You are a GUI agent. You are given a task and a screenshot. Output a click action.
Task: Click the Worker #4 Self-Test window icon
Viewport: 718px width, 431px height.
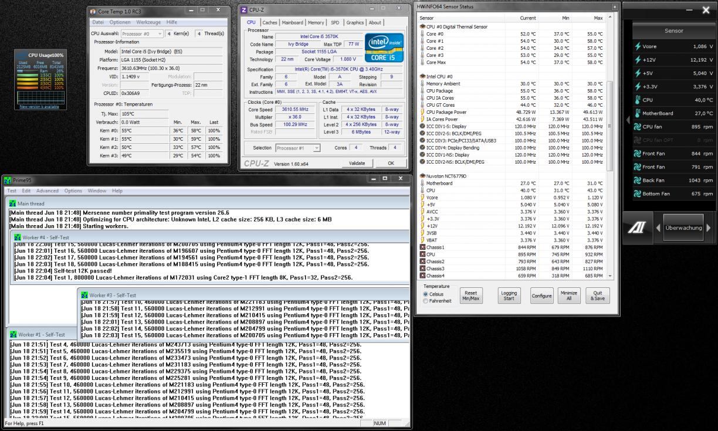click(x=19, y=237)
